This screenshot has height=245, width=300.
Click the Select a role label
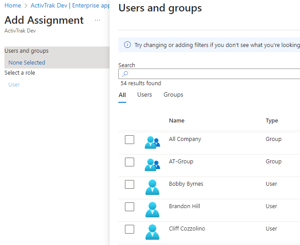point(20,73)
